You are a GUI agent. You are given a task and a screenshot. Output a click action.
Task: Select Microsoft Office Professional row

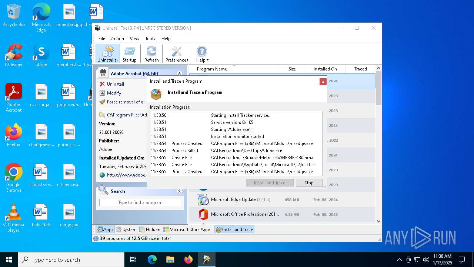click(x=282, y=214)
